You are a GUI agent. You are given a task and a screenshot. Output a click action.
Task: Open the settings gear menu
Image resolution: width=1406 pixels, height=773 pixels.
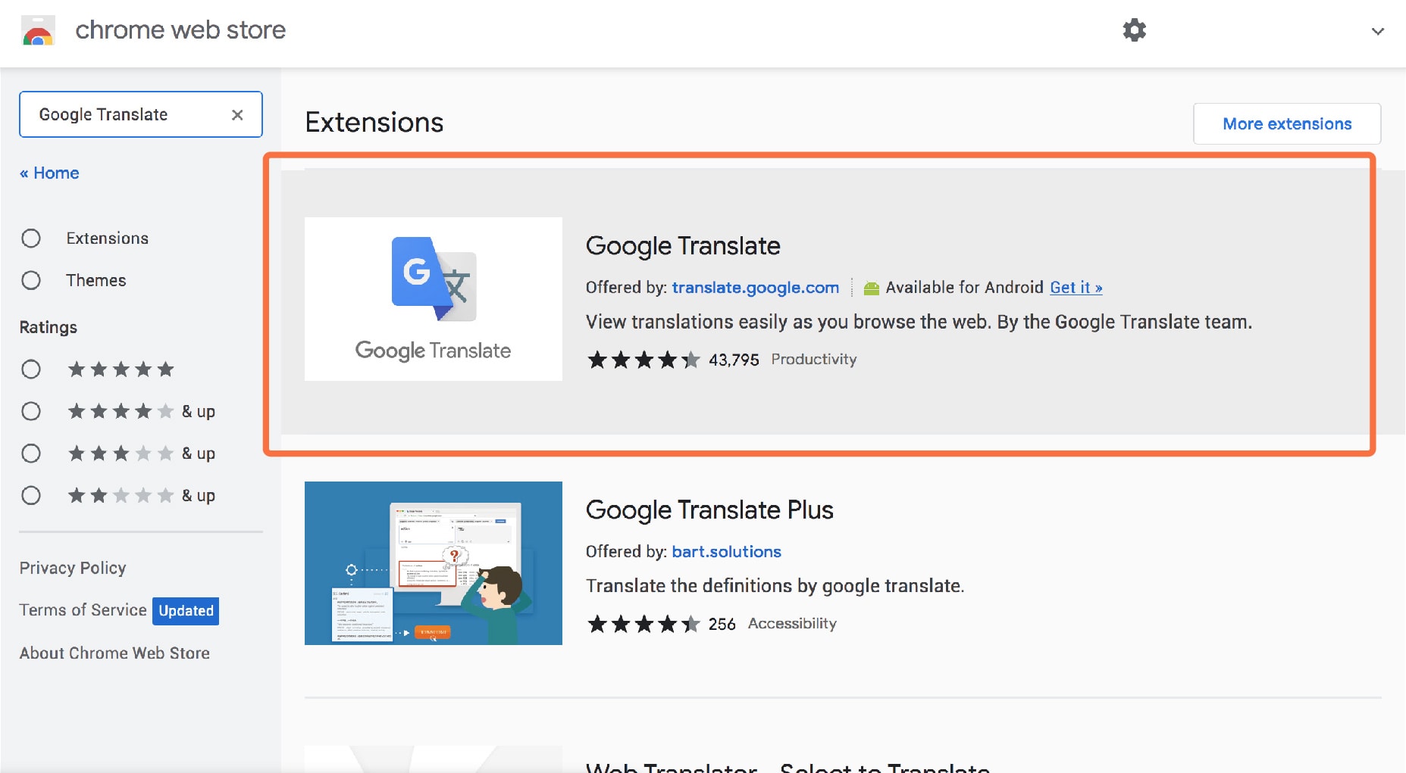[x=1134, y=30]
